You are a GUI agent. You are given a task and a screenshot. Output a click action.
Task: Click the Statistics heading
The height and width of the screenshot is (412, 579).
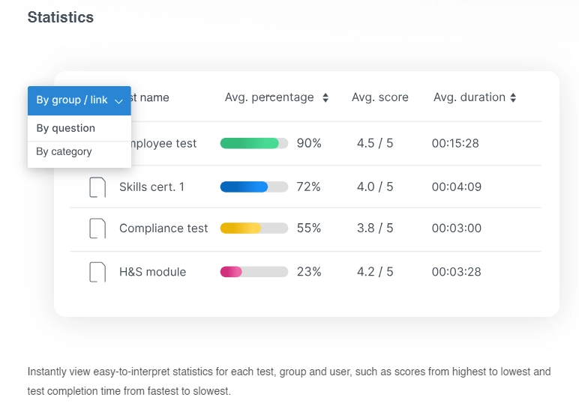61,17
